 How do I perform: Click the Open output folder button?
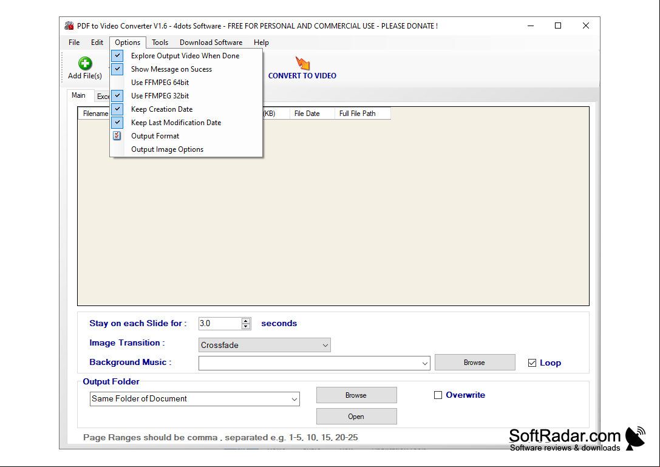click(356, 417)
